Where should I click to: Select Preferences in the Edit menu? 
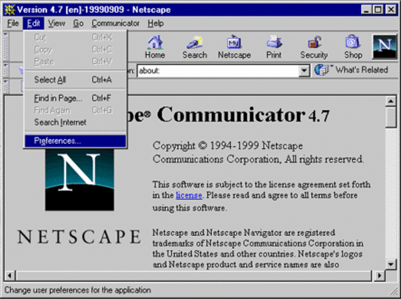coord(75,141)
